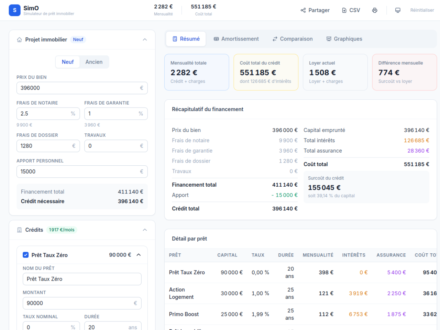Screen dimensions: 440x330
Task: Collapse the Projet immobilier section
Action: (145, 40)
